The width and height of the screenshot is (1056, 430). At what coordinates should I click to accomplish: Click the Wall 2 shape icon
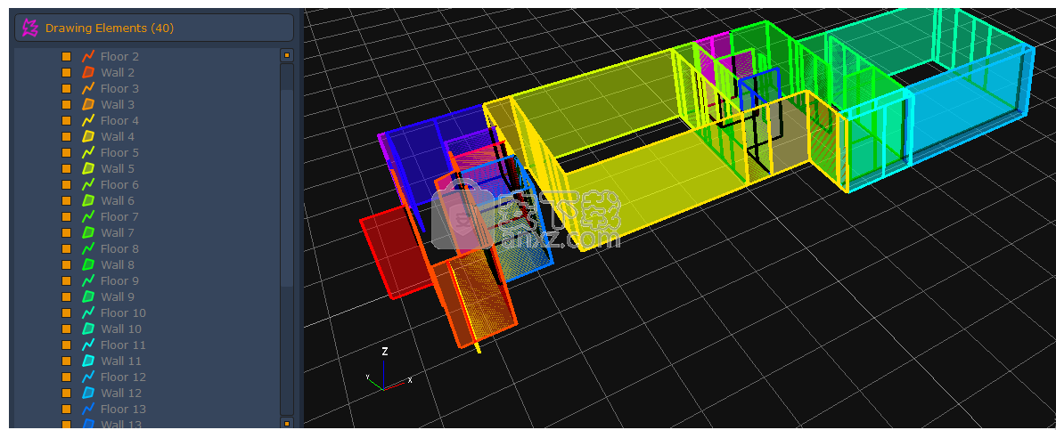click(x=87, y=73)
